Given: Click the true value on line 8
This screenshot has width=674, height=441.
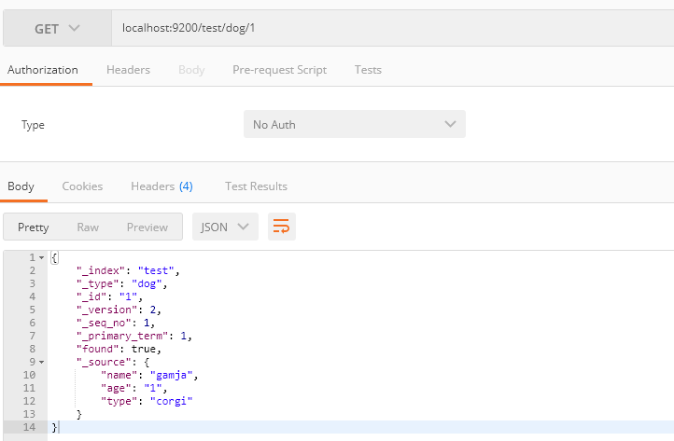Looking at the screenshot, I should tap(143, 349).
